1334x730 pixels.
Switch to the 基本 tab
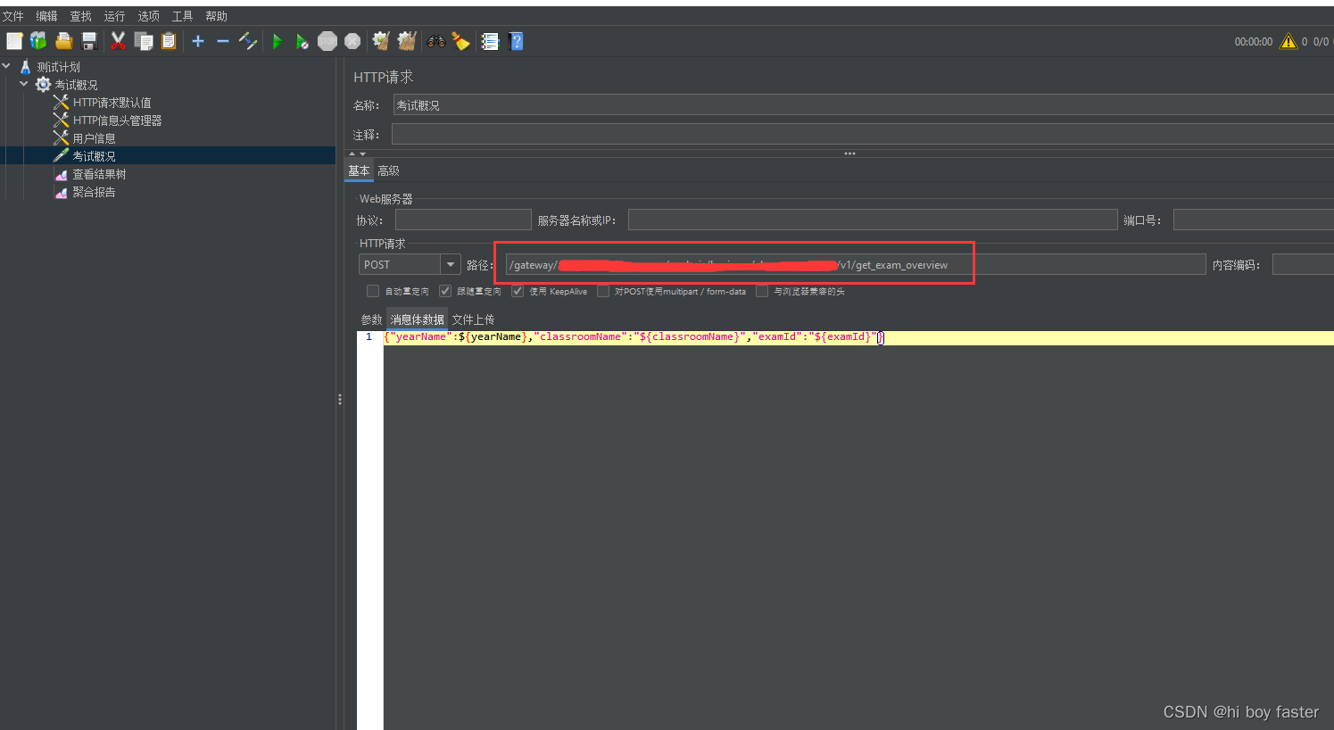tap(359, 170)
